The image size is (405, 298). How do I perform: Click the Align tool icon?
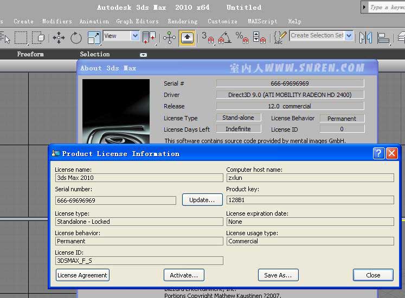383,37
